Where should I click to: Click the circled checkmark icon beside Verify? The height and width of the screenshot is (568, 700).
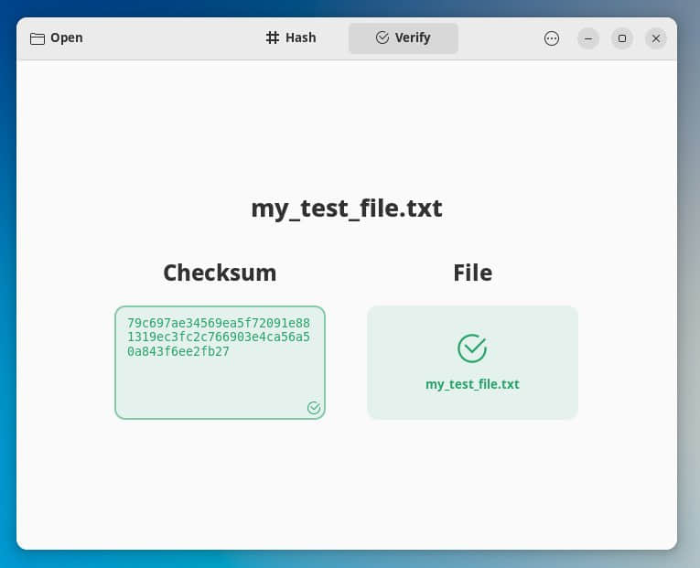coord(382,38)
